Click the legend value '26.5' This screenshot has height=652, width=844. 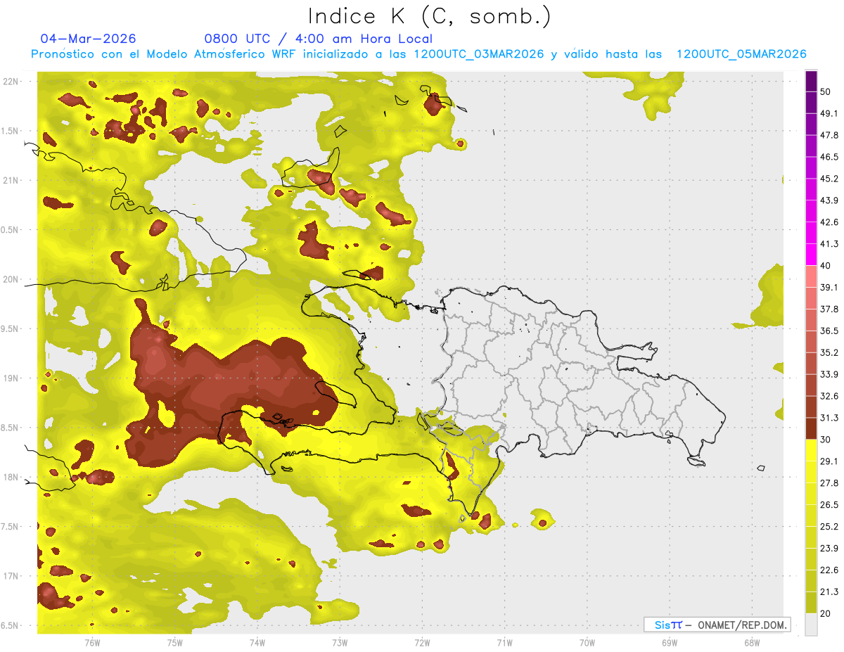pos(829,505)
